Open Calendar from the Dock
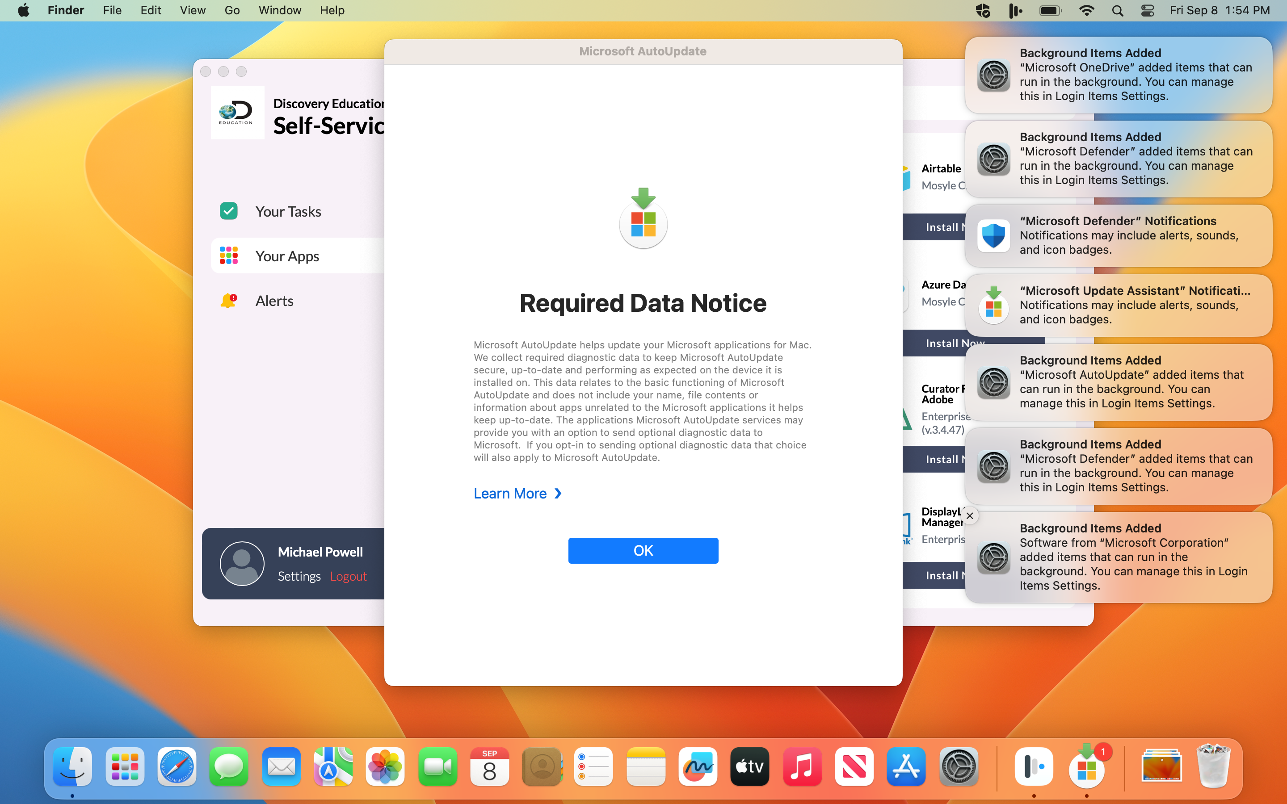The width and height of the screenshot is (1287, 804). pyautogui.click(x=489, y=766)
